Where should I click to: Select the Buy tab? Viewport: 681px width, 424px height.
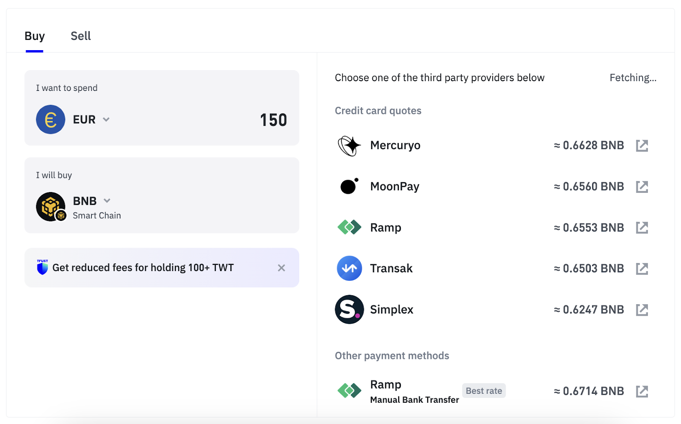coord(34,37)
